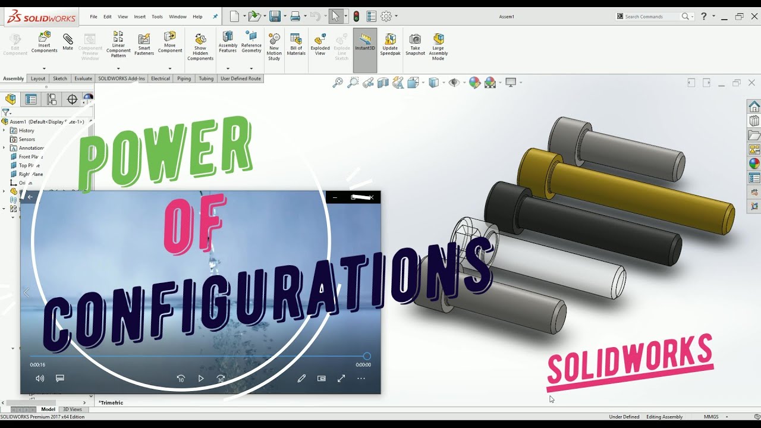Open video player more options ellipsis
This screenshot has height=428, width=761.
click(361, 378)
